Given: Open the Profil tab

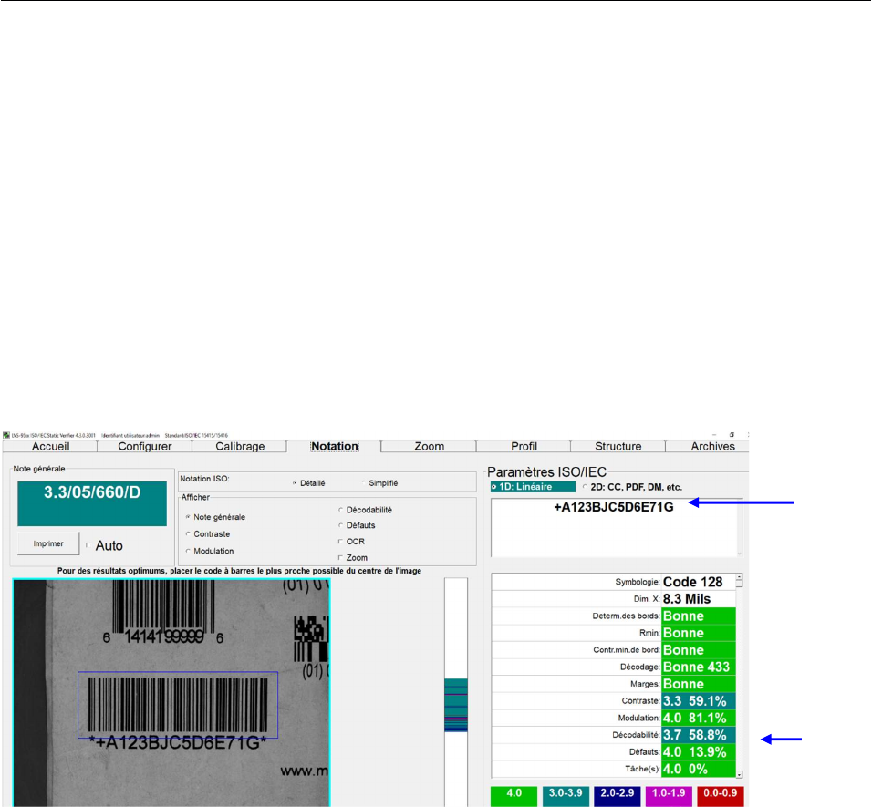Looking at the screenshot, I should 524,446.
